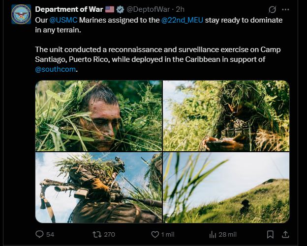This screenshot has height=246, width=307.
Task: Click the share upload icon
Action: (x=286, y=234)
